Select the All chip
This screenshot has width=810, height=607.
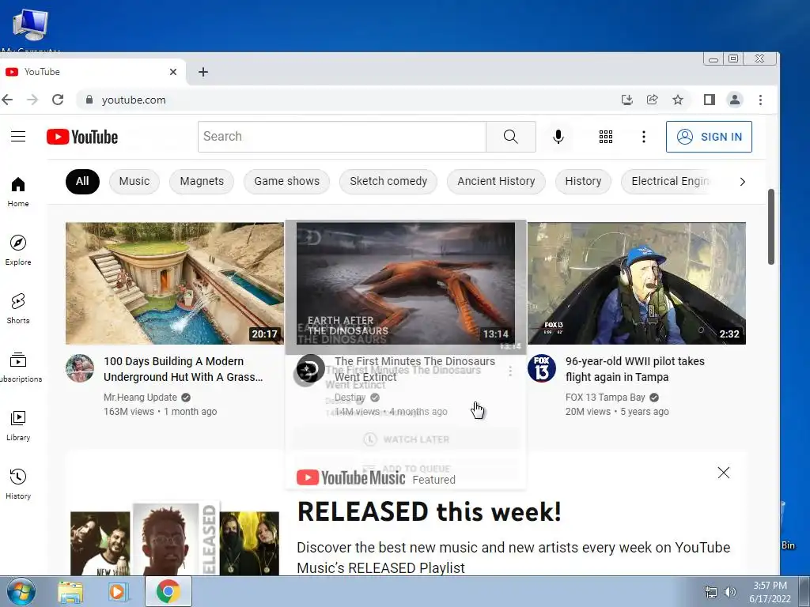point(82,182)
